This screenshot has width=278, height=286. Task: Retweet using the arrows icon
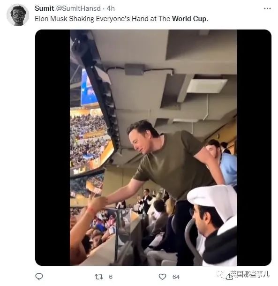click(99, 277)
